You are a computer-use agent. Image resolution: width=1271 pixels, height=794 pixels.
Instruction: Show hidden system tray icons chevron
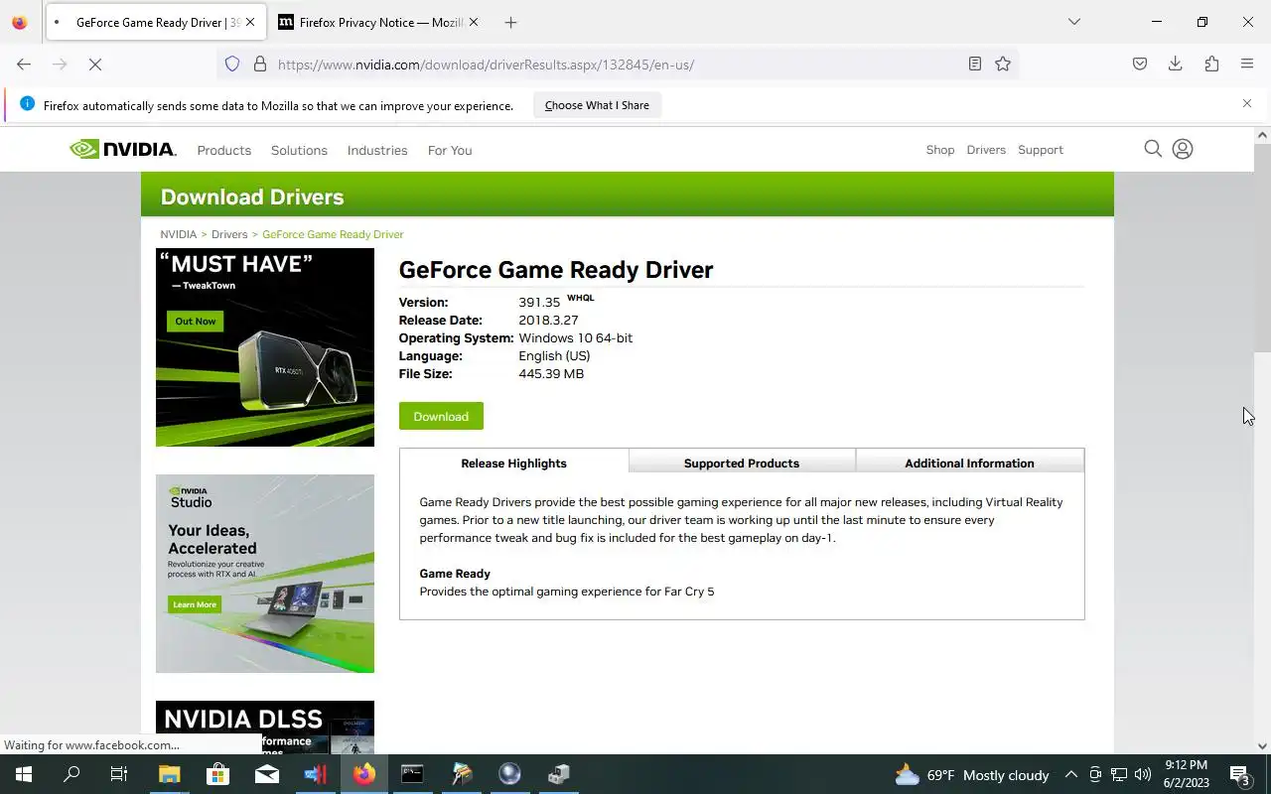1070,774
